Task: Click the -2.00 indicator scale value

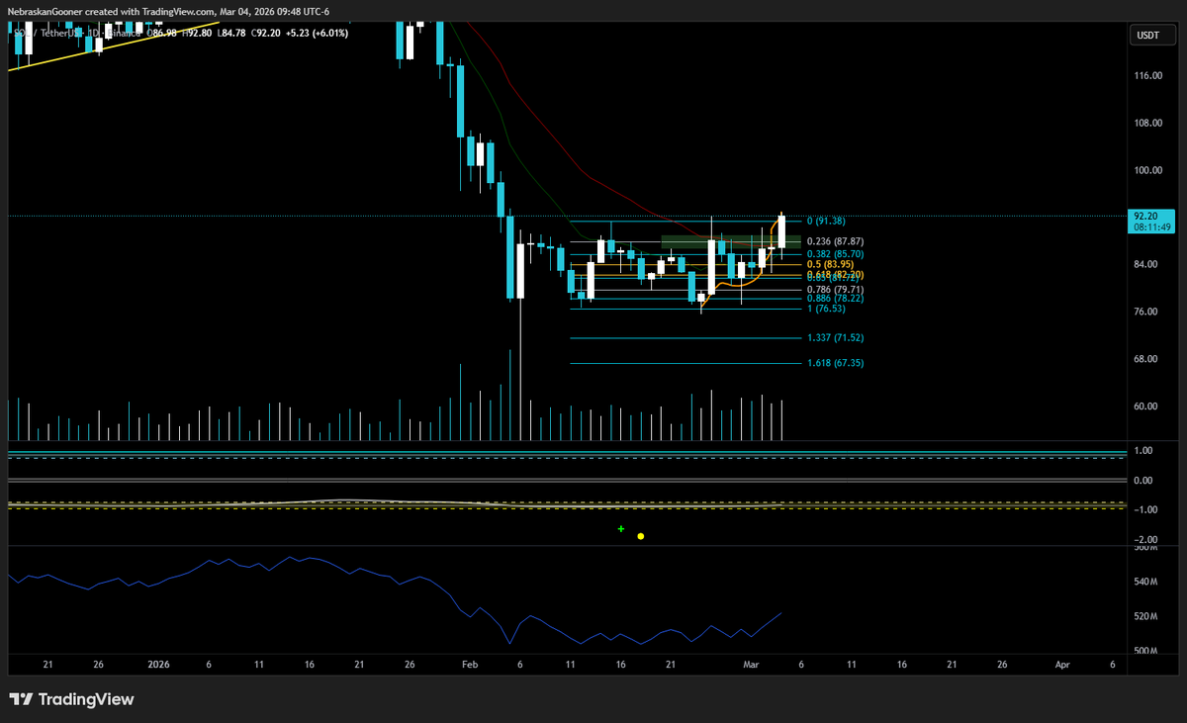Action: (x=1143, y=540)
